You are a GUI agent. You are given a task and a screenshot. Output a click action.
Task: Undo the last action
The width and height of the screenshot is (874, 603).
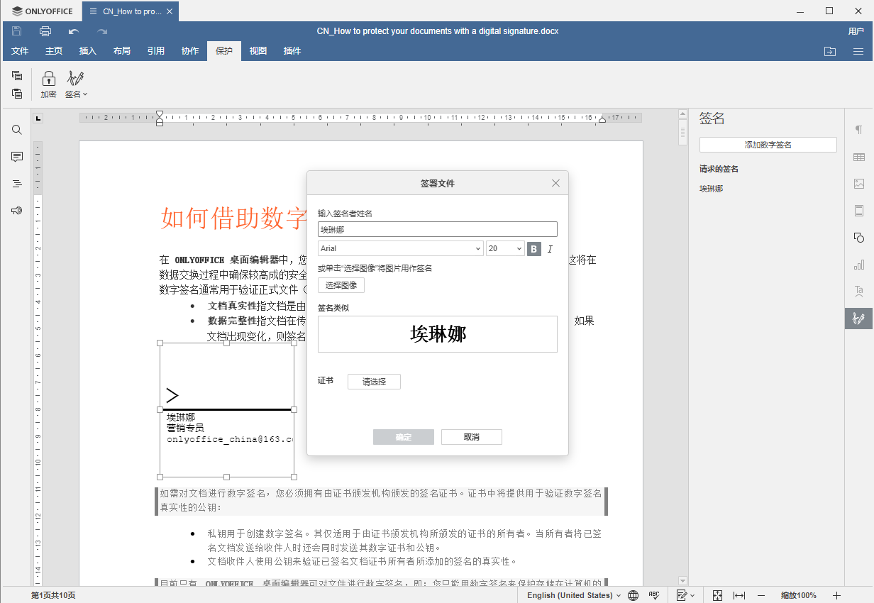coord(74,31)
